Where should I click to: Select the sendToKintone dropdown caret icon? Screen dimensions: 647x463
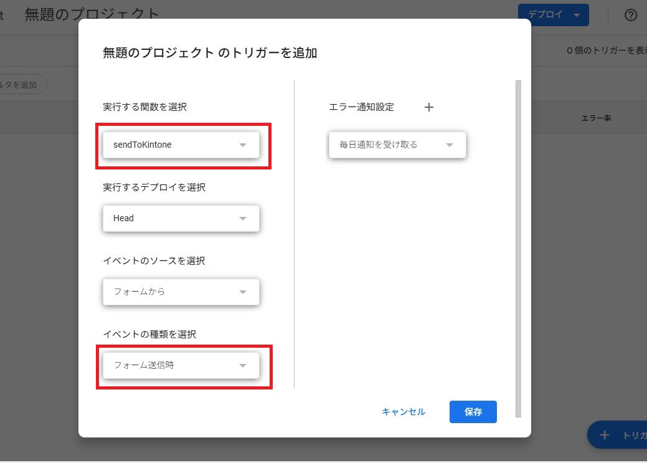(x=243, y=145)
